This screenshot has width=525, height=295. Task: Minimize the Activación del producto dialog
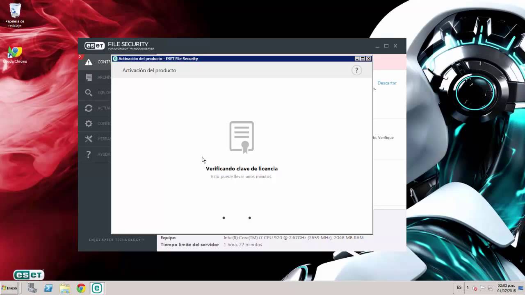pyautogui.click(x=357, y=59)
